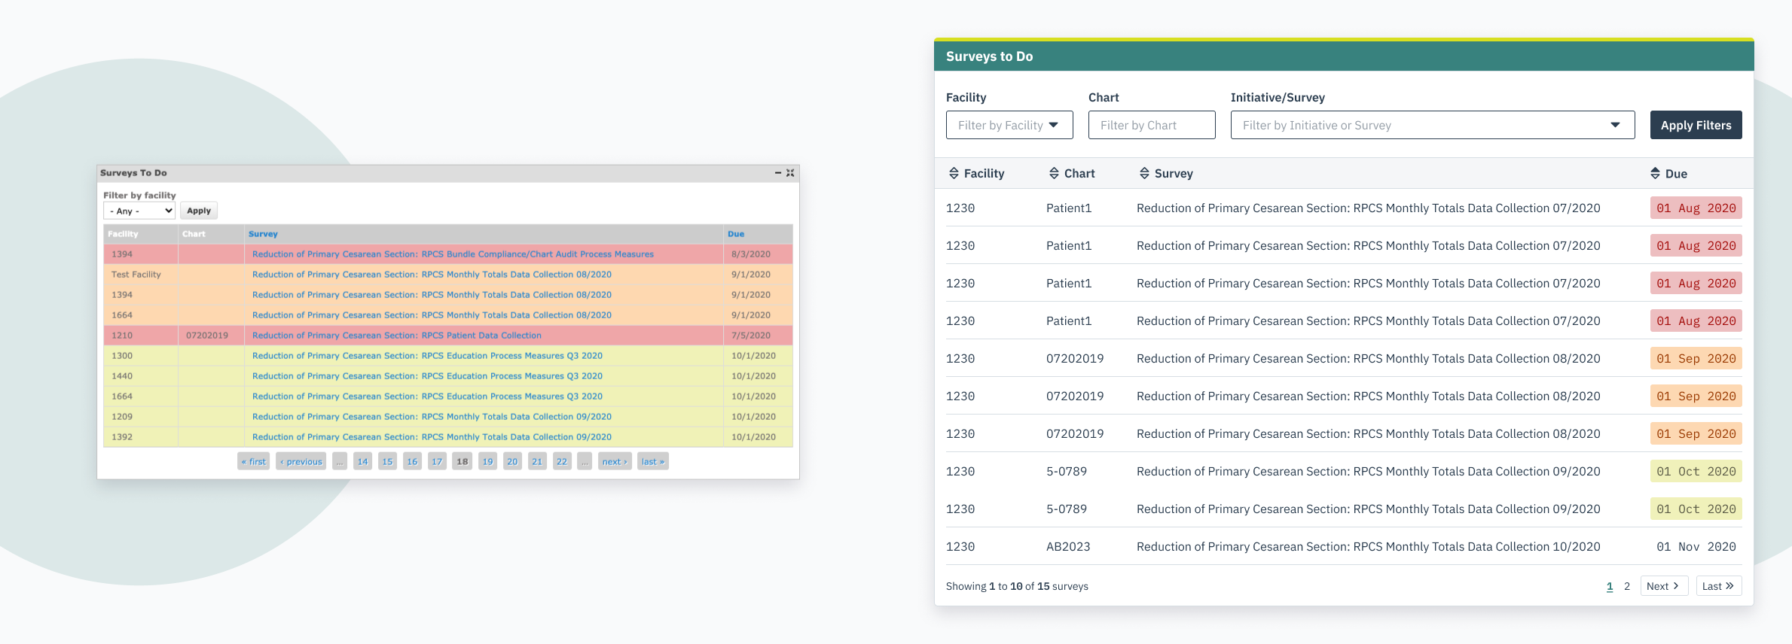The image size is (1792, 644).
Task: Open page 16 in old pager
Action: 412,461
